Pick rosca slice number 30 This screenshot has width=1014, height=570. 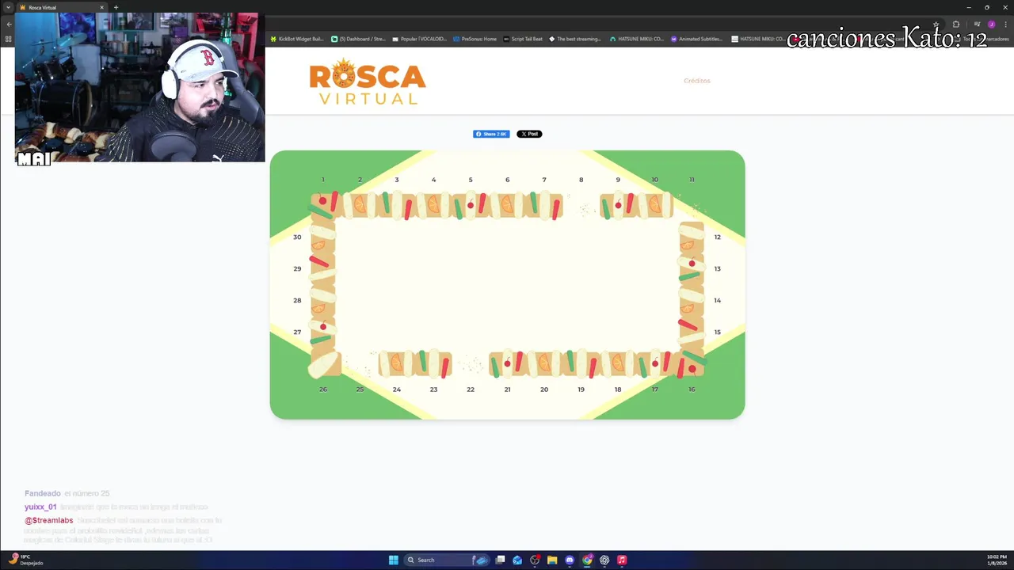tap(323, 237)
